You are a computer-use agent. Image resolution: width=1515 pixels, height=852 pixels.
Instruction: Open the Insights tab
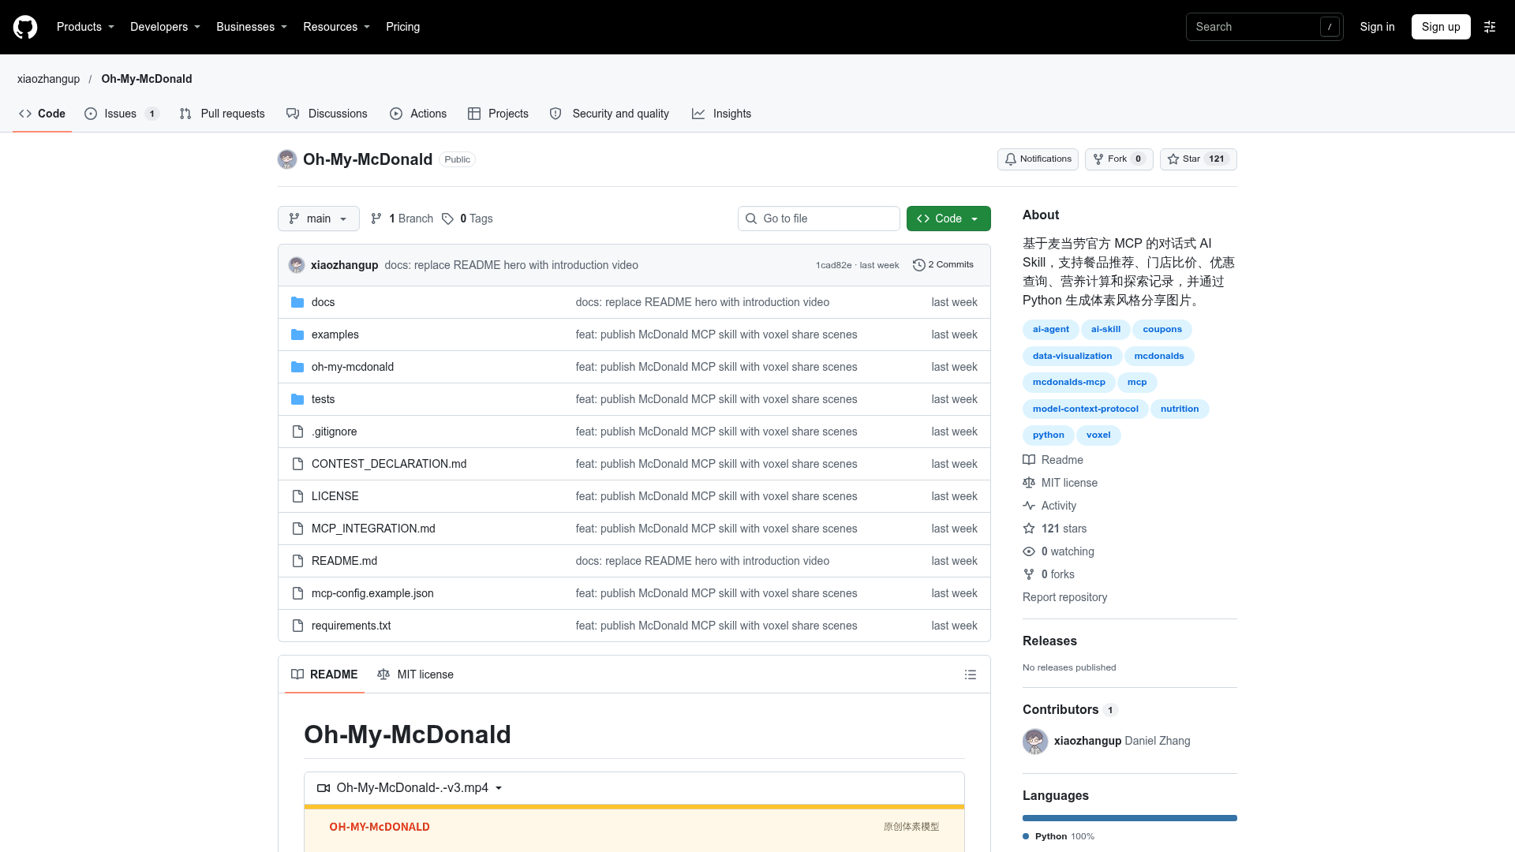pos(722,114)
